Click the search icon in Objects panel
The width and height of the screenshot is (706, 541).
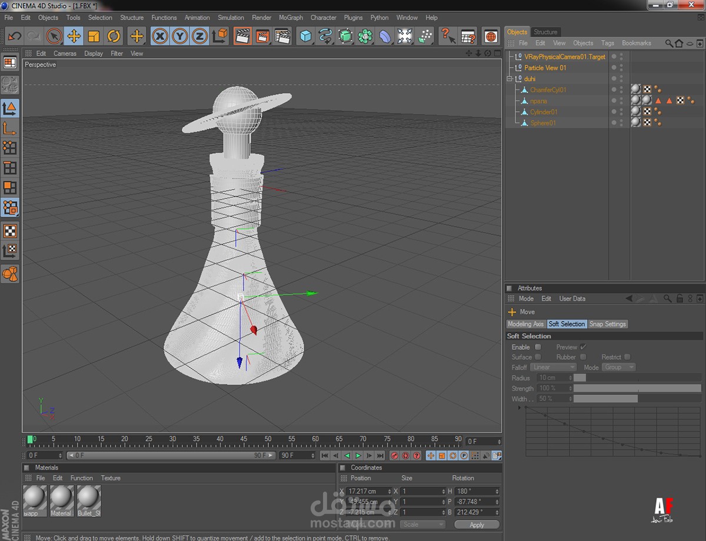(x=669, y=44)
